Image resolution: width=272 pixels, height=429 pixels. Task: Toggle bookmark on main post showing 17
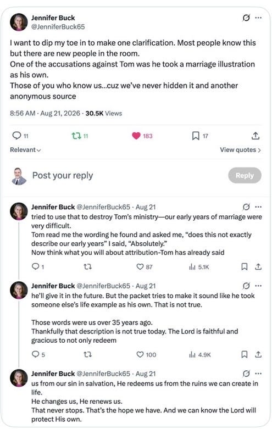196,136
